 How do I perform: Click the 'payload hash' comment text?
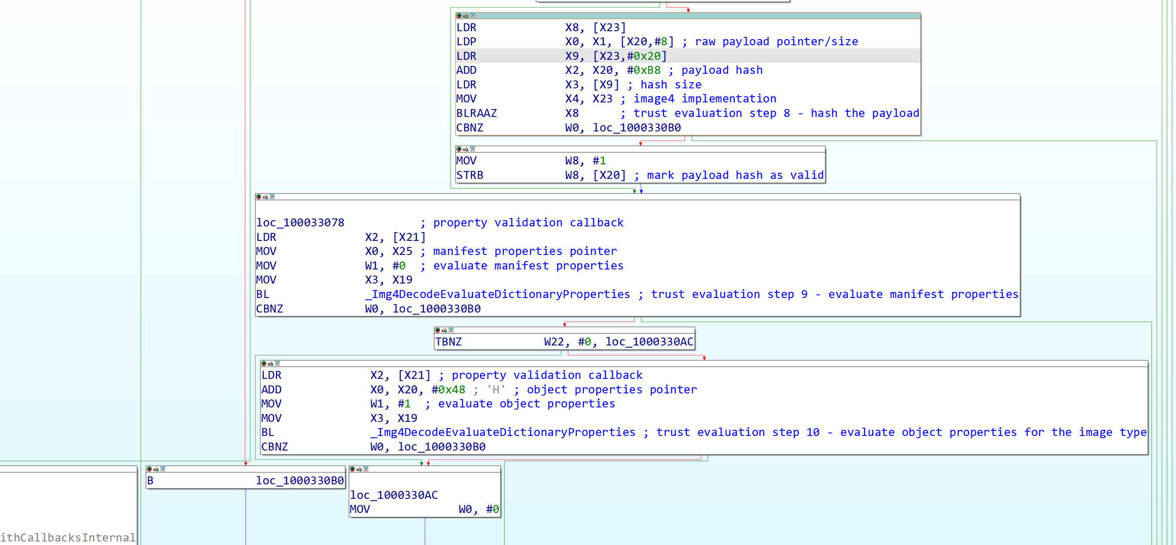722,70
